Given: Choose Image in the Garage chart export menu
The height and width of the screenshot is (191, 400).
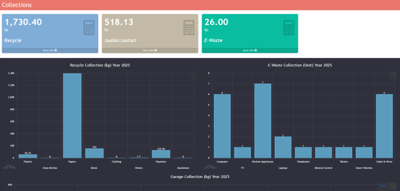Looking at the screenshot, I should click(x=383, y=186).
